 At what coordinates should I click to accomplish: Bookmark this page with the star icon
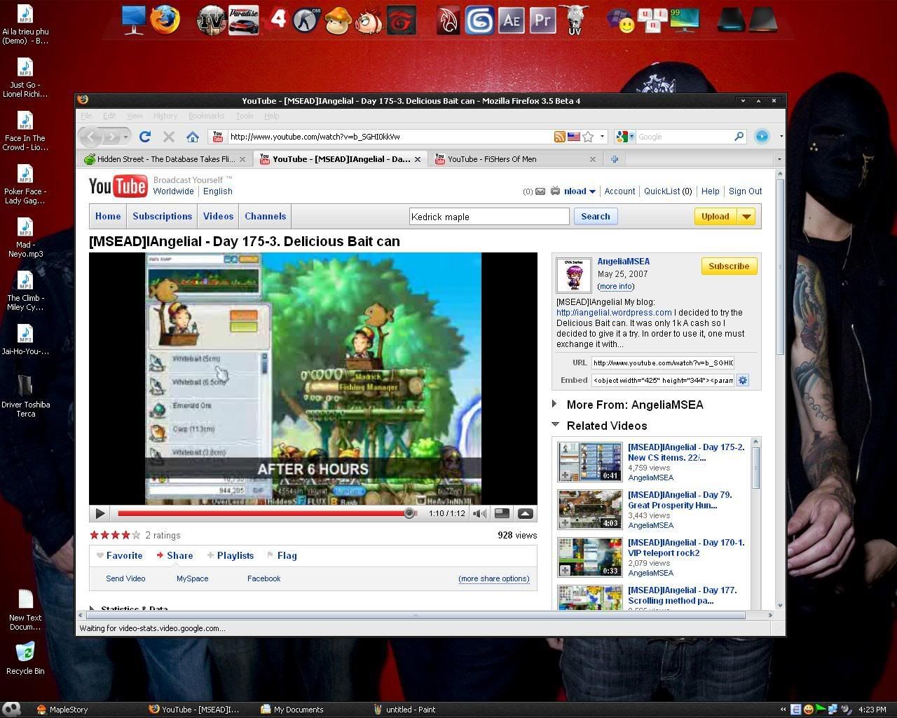pos(588,137)
